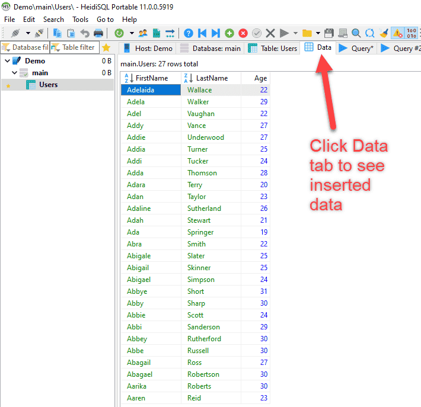Select the Adelaida cell
The height and width of the screenshot is (407, 421).
point(151,90)
